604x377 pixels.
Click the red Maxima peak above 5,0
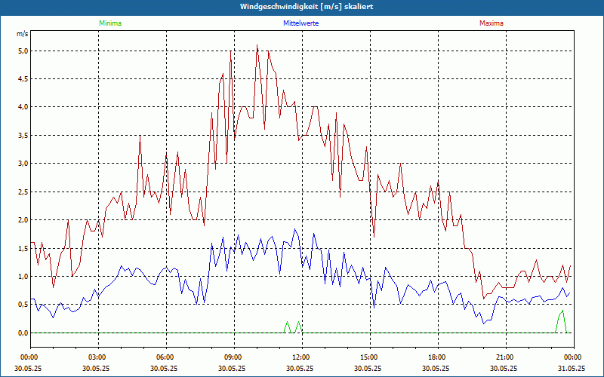pos(257,45)
